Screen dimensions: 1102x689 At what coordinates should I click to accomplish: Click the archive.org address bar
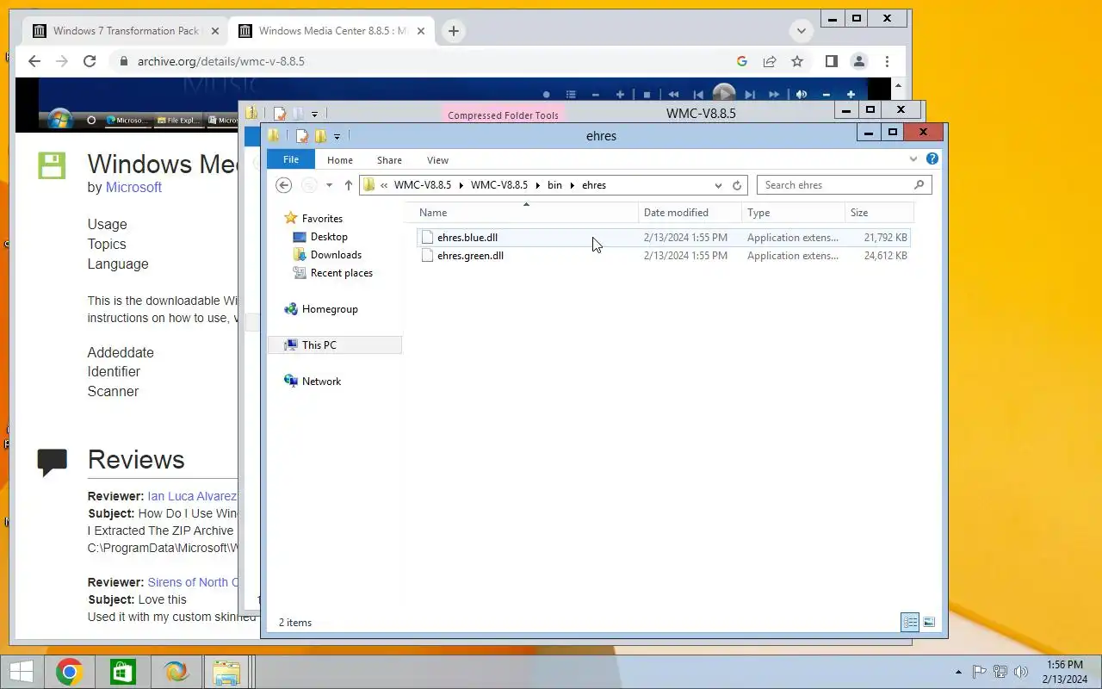422,61
